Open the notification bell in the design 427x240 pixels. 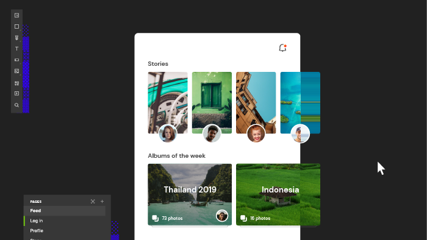click(282, 48)
